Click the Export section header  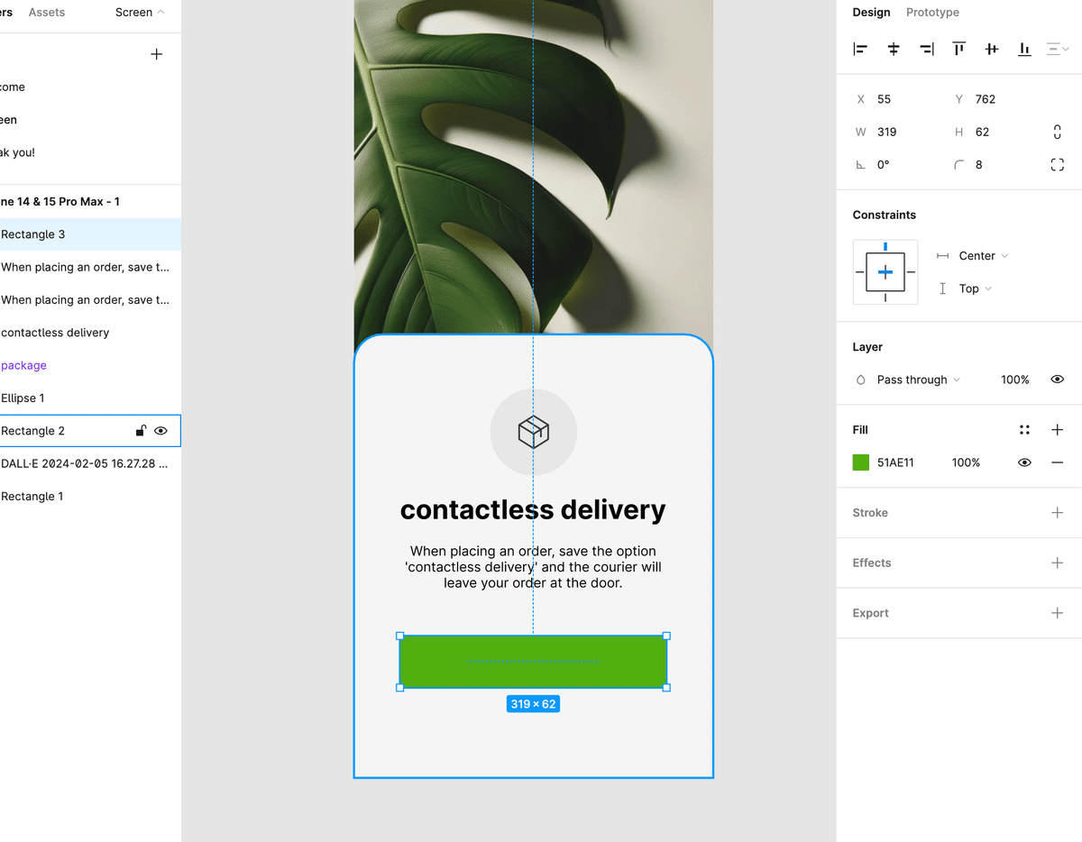[x=870, y=613]
